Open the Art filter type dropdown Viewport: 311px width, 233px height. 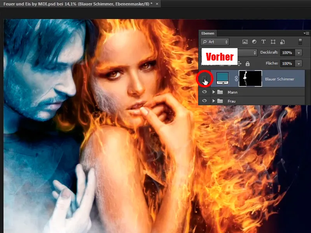215,42
